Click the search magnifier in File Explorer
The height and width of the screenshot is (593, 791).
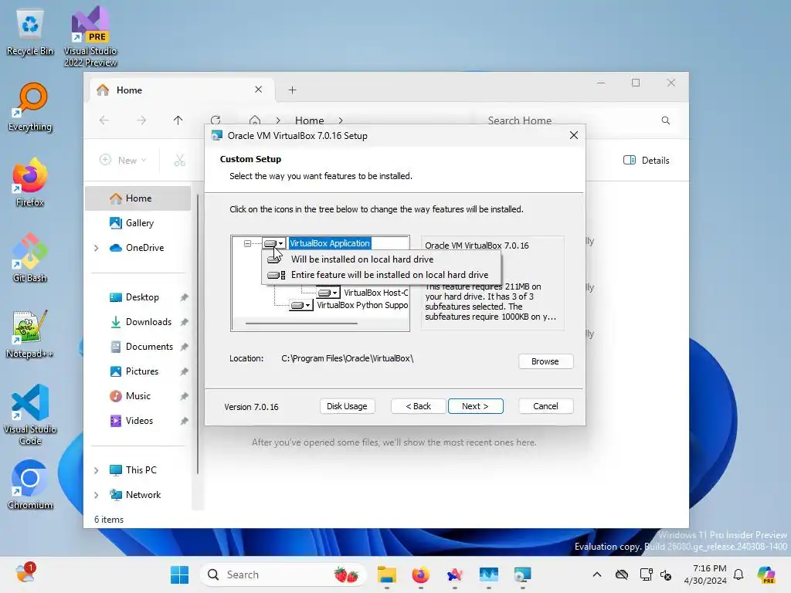click(666, 120)
